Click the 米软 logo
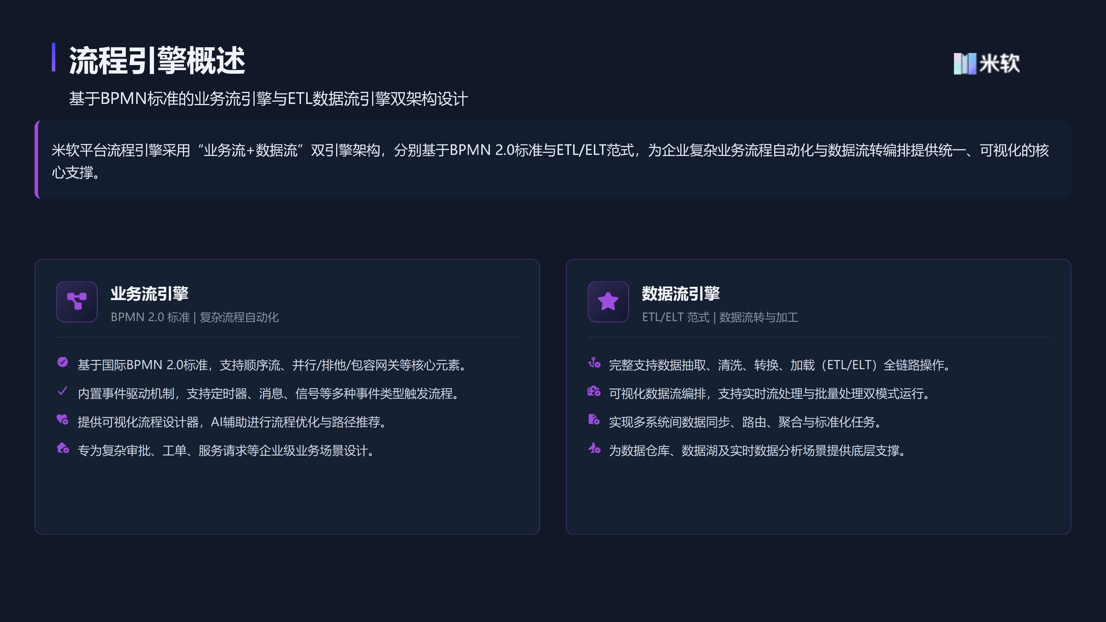 click(986, 64)
